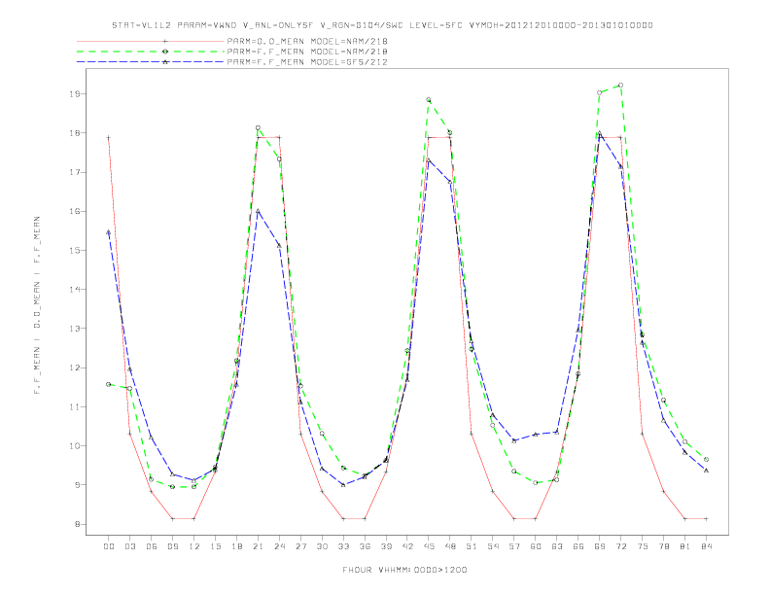Click y-axis tick label 19
Image resolution: width=770 pixels, height=595 pixels.
click(76, 93)
